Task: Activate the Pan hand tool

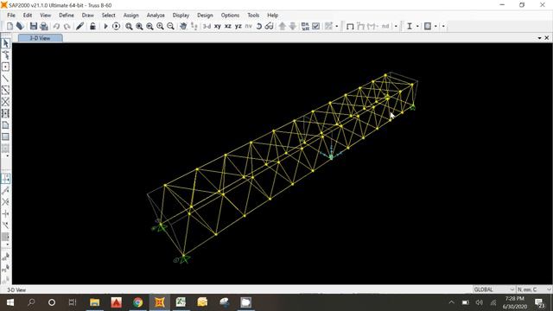Action: pyautogui.click(x=183, y=26)
